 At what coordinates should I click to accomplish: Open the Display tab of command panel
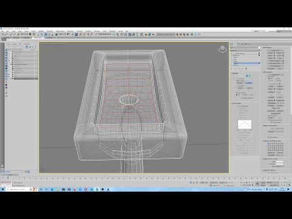pos(246,44)
